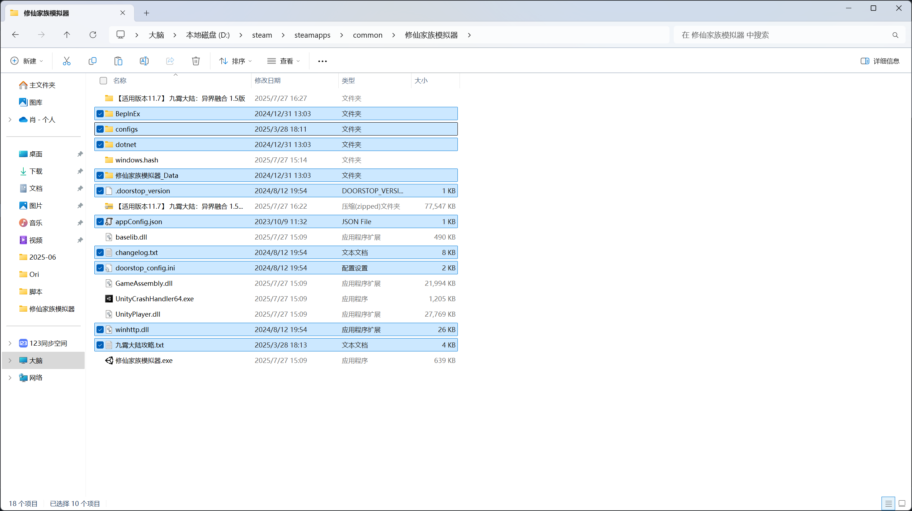Close the 修仙家族模拟器 tab
The height and width of the screenshot is (511, 912).
tap(123, 13)
